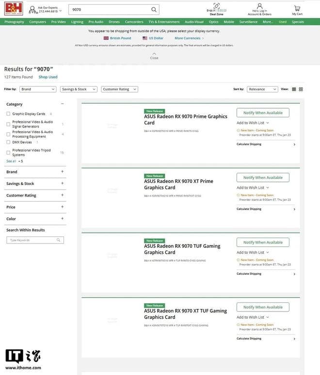Check the Graphic Display Cards filter
The image size is (320, 375).
click(x=8, y=114)
